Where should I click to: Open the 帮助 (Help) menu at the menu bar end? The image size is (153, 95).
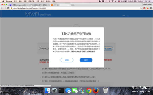[x=54, y=1]
